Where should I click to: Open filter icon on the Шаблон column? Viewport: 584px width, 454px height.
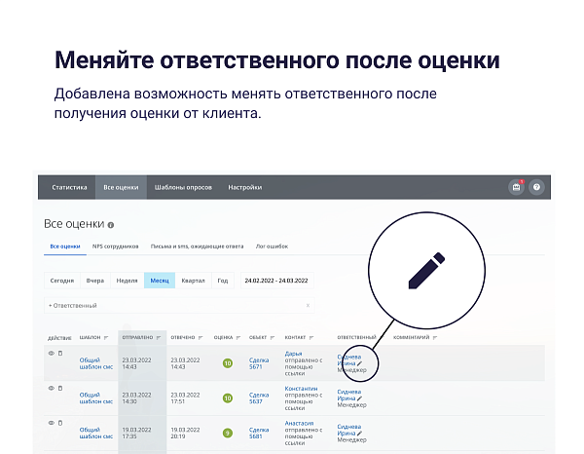(106, 338)
